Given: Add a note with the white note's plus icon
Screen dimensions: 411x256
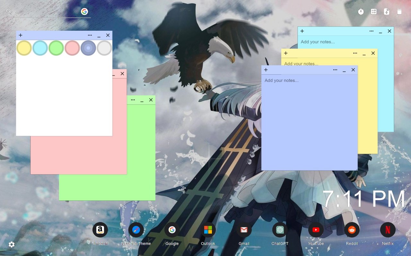Looking at the screenshot, I should 21,35.
